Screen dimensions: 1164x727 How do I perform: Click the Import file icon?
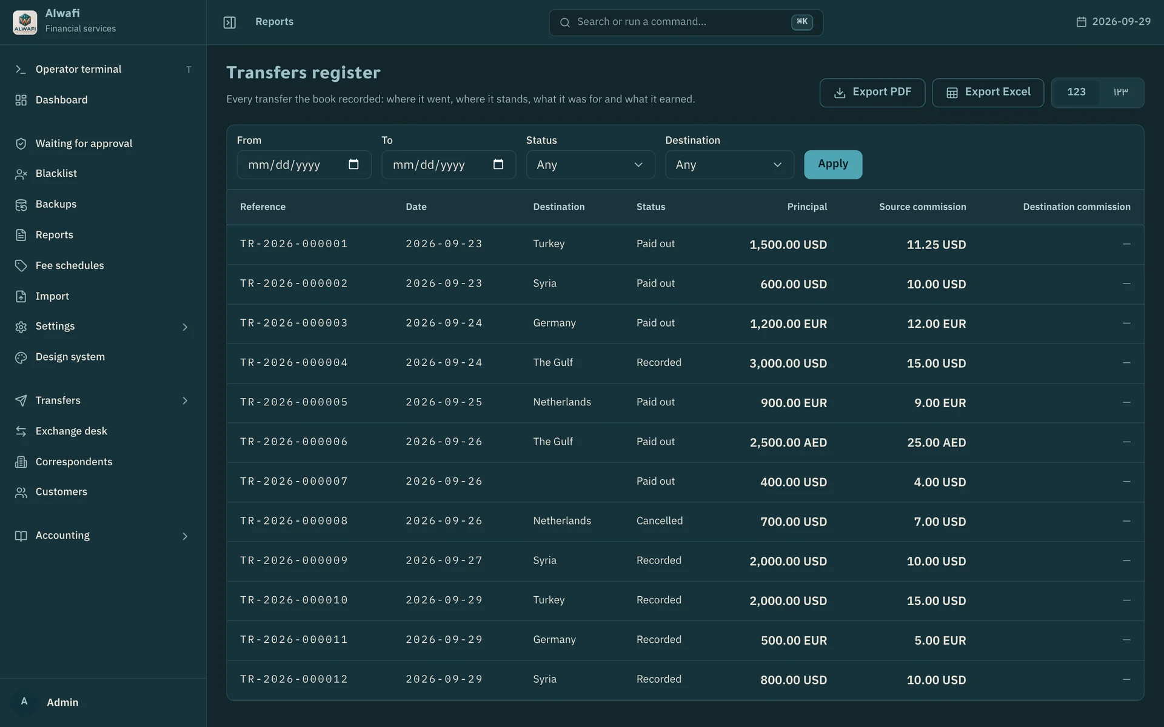point(21,296)
